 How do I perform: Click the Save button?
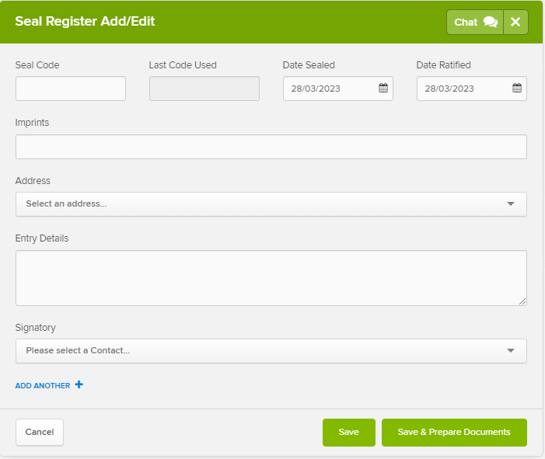(x=348, y=433)
